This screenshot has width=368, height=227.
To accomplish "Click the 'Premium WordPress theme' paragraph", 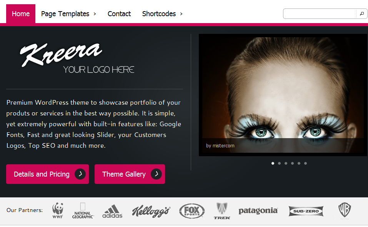I will point(94,124).
